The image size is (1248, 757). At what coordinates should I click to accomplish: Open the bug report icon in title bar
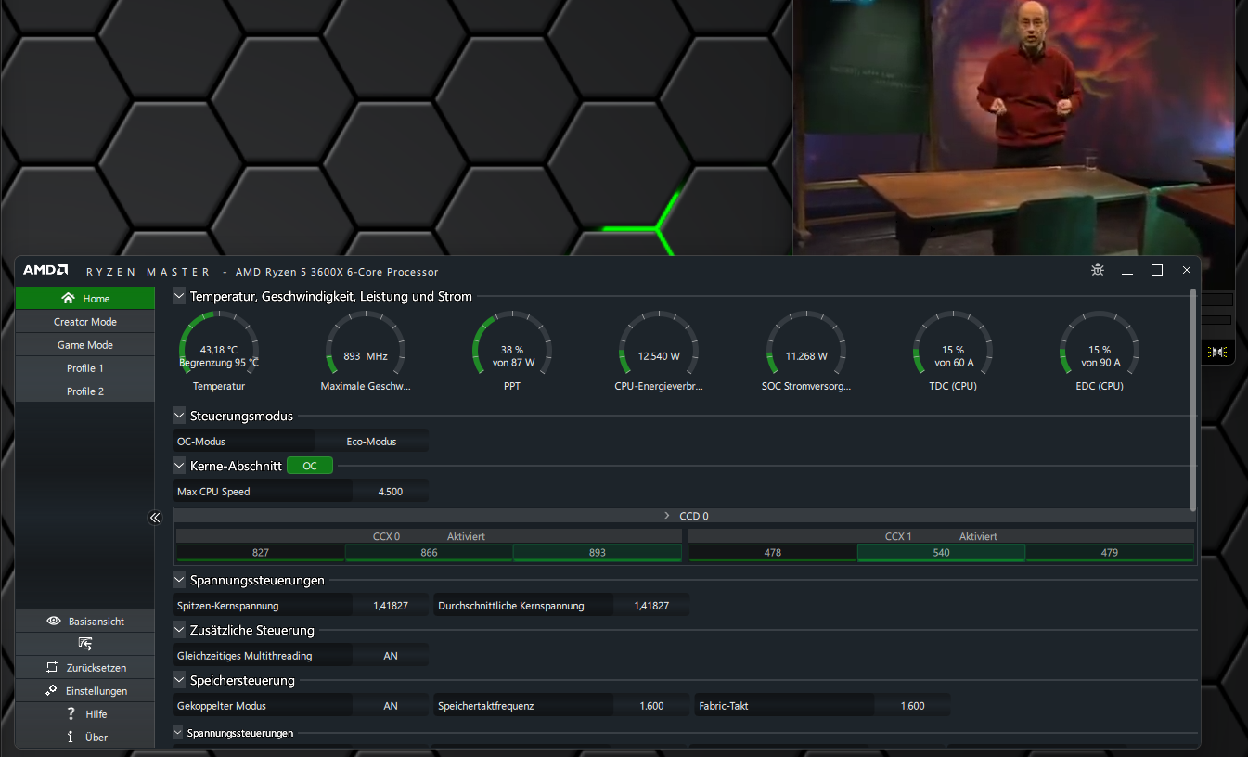pos(1098,271)
